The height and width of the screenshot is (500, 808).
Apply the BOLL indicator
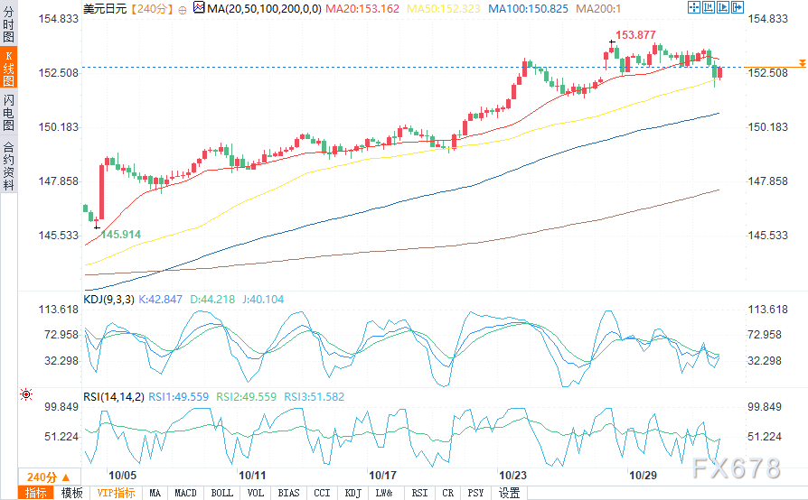click(222, 493)
